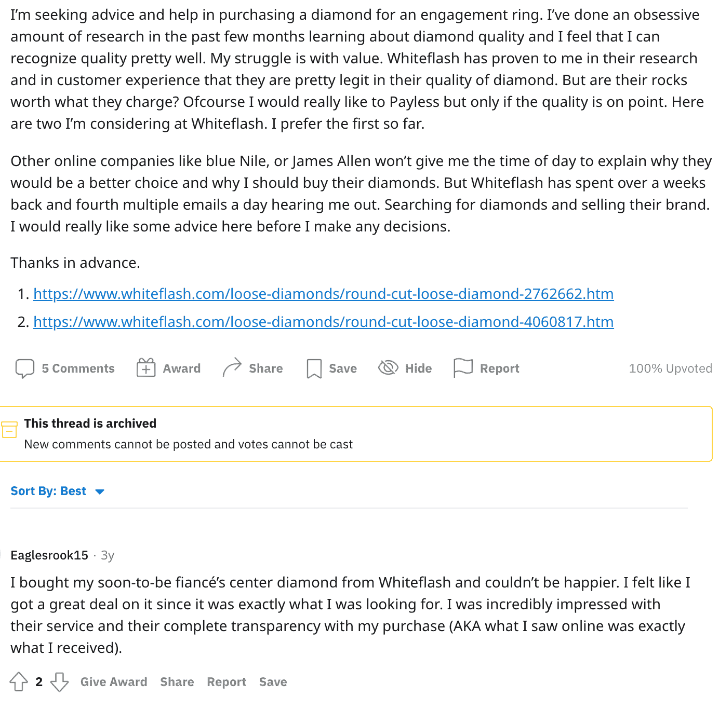Click the Report flag icon
This screenshot has width=719, height=711.
point(463,368)
